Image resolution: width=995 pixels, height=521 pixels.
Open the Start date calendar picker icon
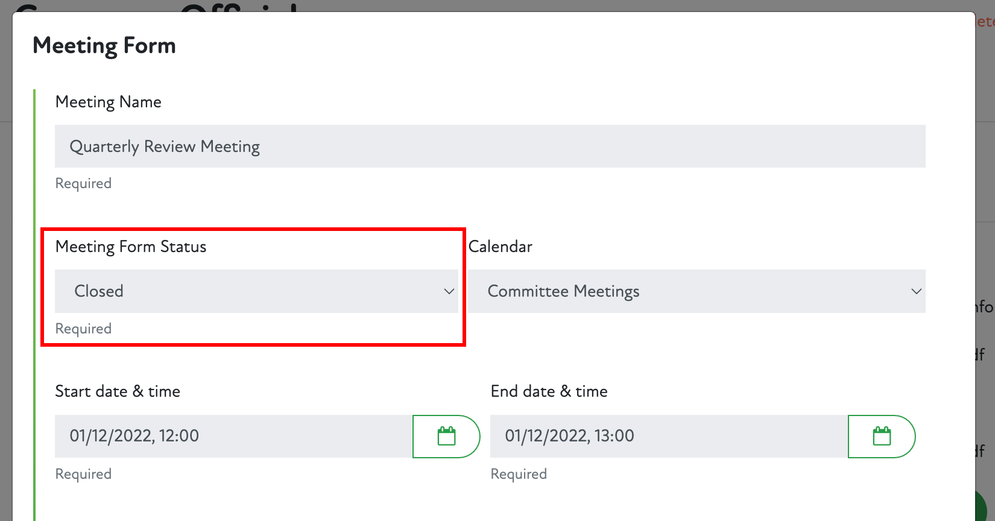(446, 436)
